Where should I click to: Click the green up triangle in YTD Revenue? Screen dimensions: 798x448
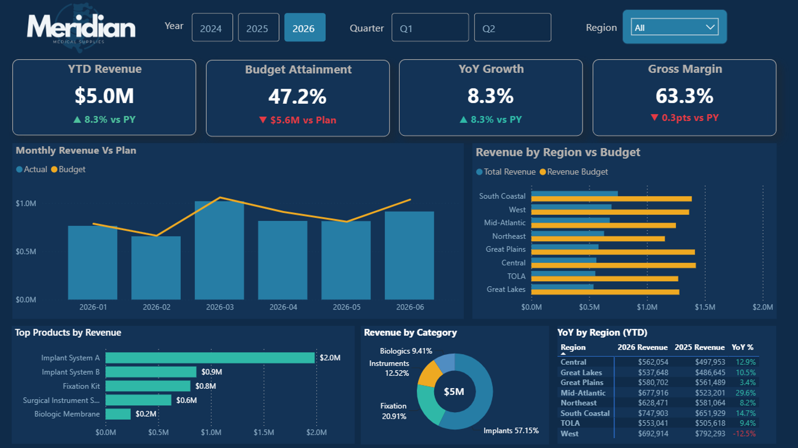pyautogui.click(x=77, y=119)
